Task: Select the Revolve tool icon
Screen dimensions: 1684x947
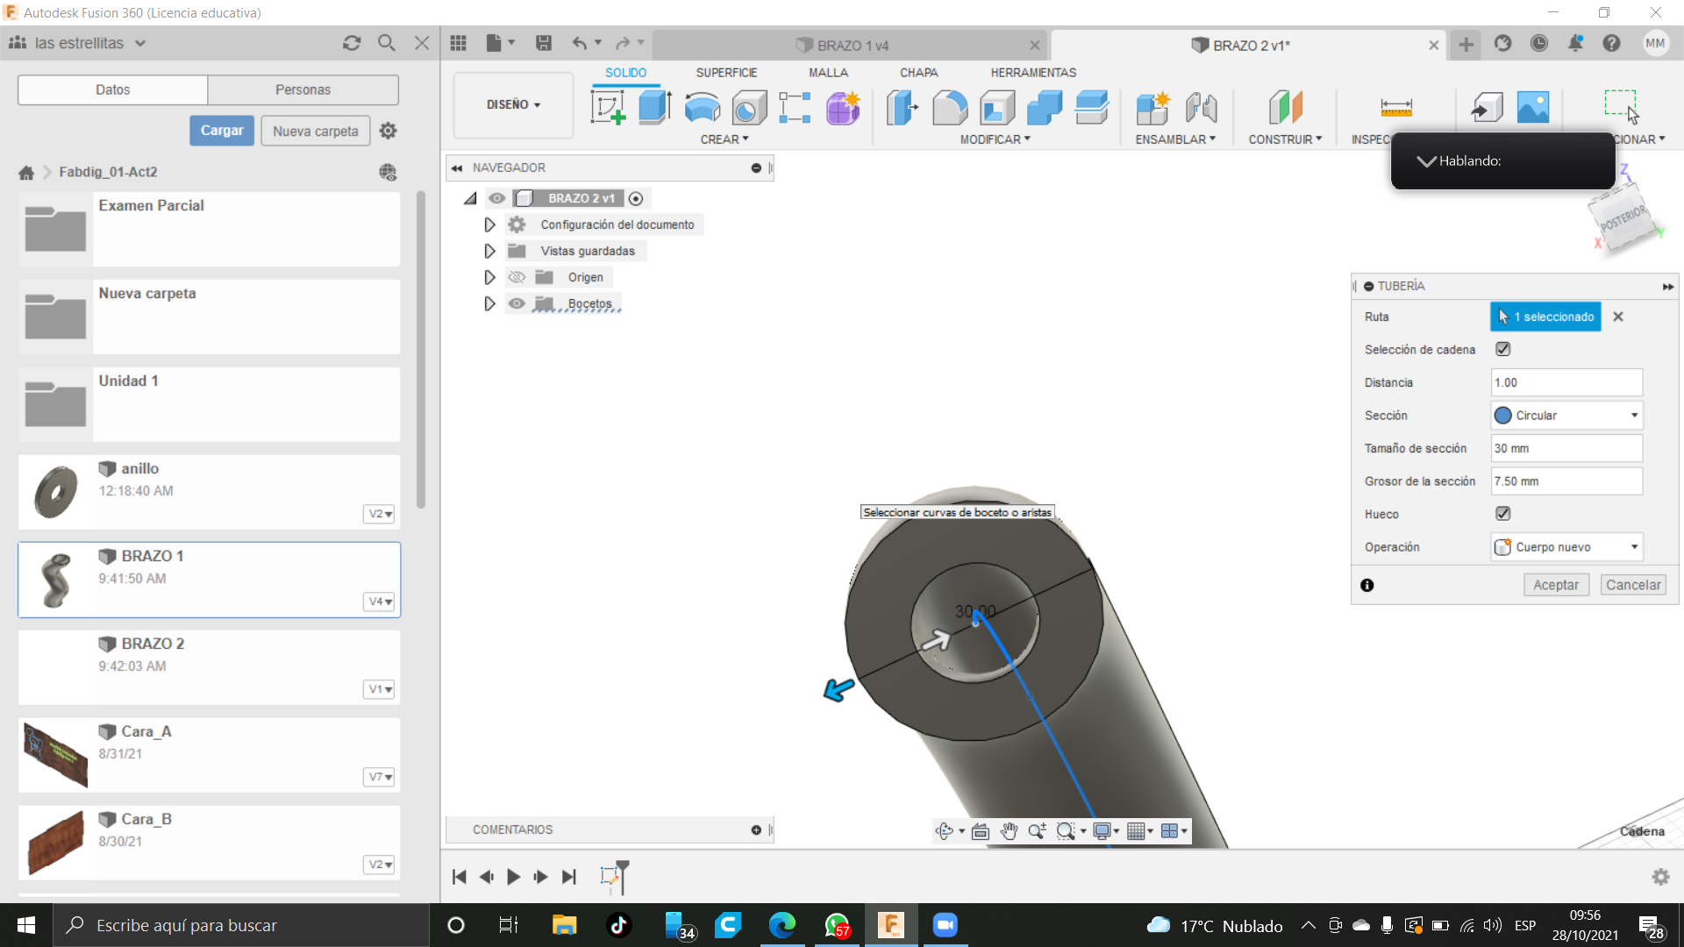Action: [702, 108]
